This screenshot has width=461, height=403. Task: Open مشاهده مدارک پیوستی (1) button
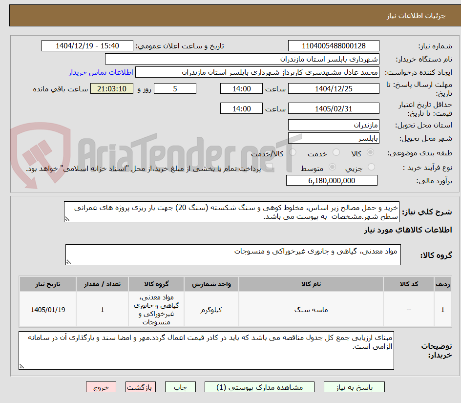(259, 387)
